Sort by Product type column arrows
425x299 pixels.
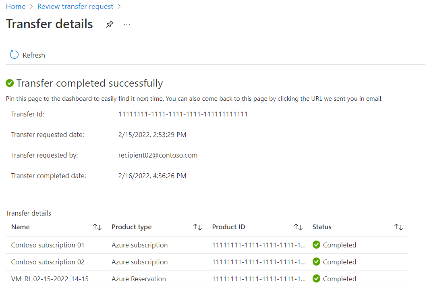pyautogui.click(x=197, y=227)
